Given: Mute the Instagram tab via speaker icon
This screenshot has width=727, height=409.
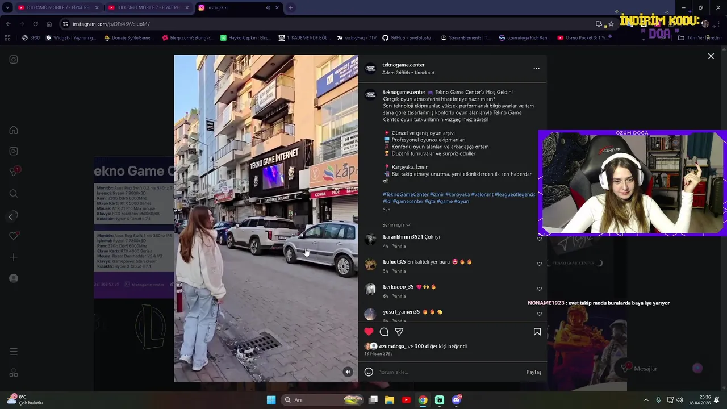Looking at the screenshot, I should click(x=268, y=7).
